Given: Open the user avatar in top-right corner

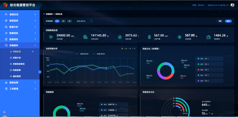Looking at the screenshot, I should point(232,5).
